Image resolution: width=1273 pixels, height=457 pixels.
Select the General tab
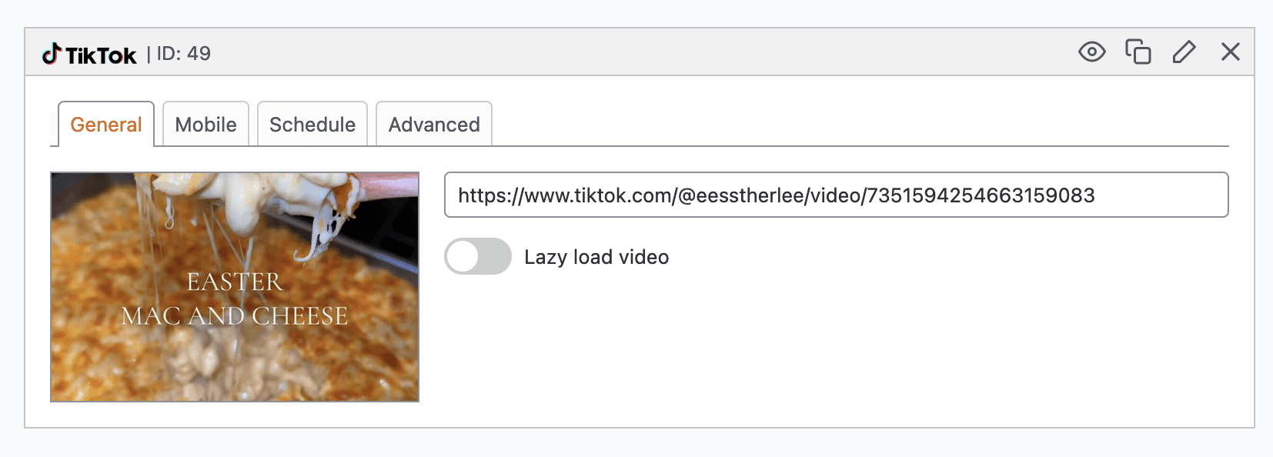(x=106, y=125)
